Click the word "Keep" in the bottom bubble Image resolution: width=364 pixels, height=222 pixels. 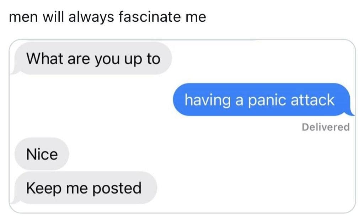44,188
